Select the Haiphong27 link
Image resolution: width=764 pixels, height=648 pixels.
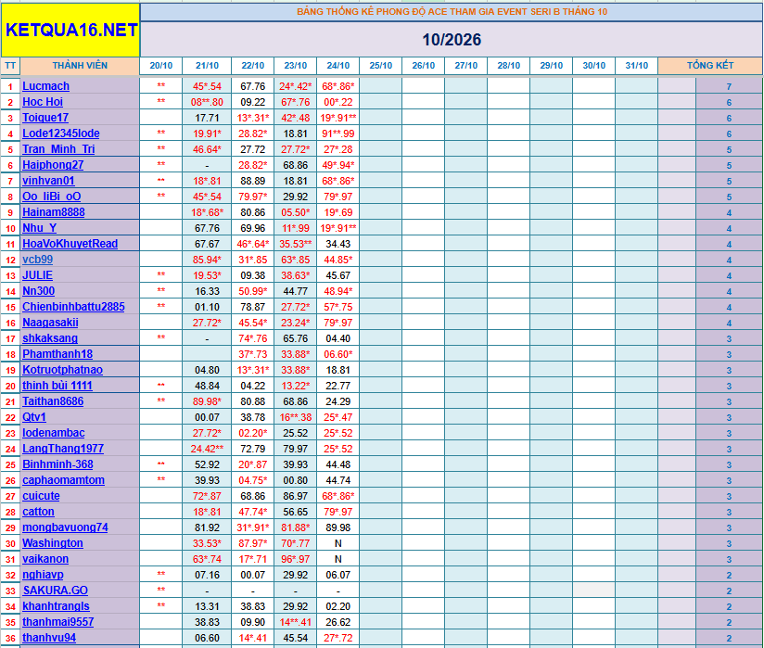point(53,165)
